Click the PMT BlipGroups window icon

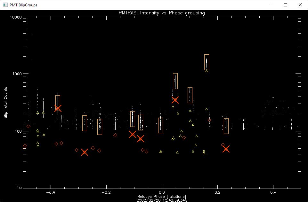(x=5, y=5)
